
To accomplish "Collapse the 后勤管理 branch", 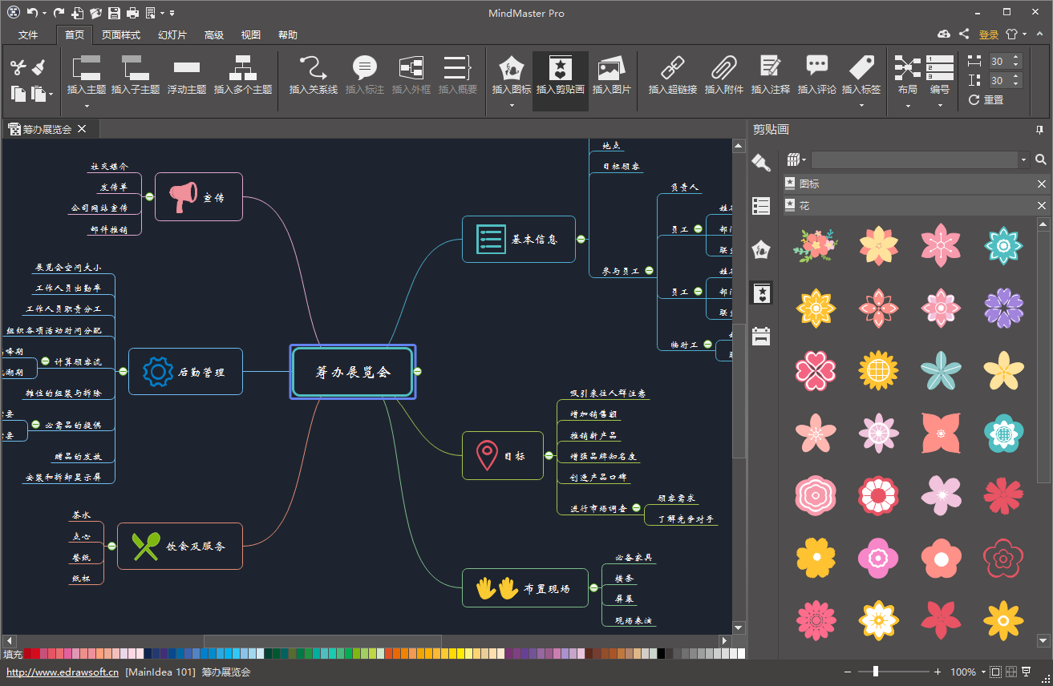I will [123, 371].
